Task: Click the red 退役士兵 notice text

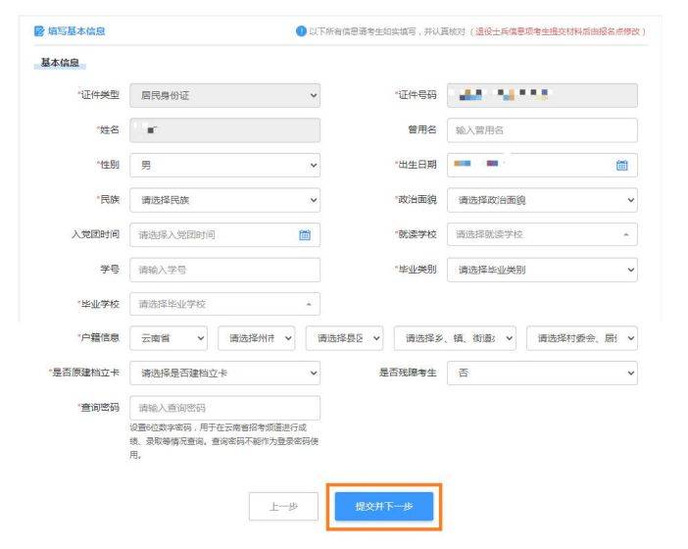Action: [x=558, y=31]
